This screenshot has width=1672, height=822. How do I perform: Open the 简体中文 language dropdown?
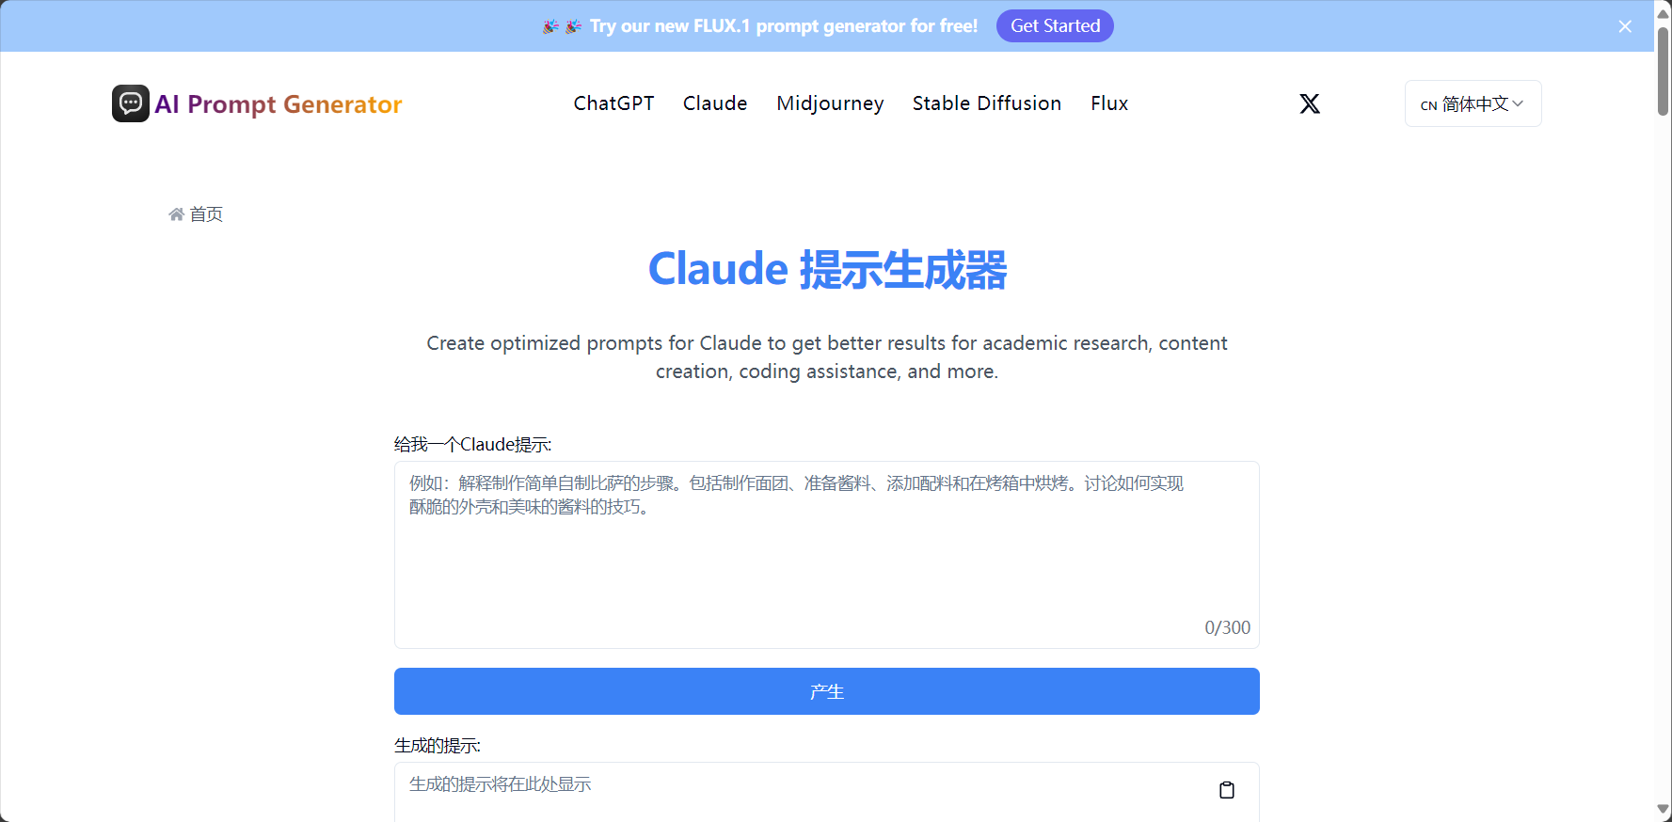(1473, 103)
